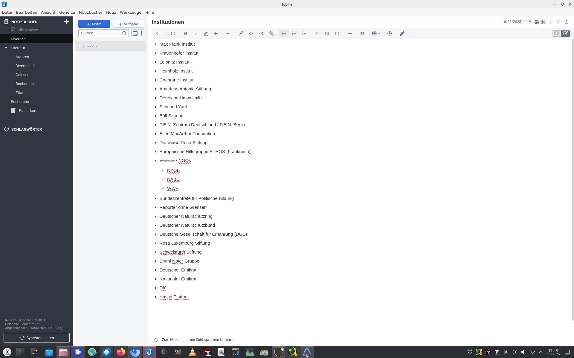Add a new notebook with plus icon
Screen dimensions: 574x358
[x=66, y=21]
